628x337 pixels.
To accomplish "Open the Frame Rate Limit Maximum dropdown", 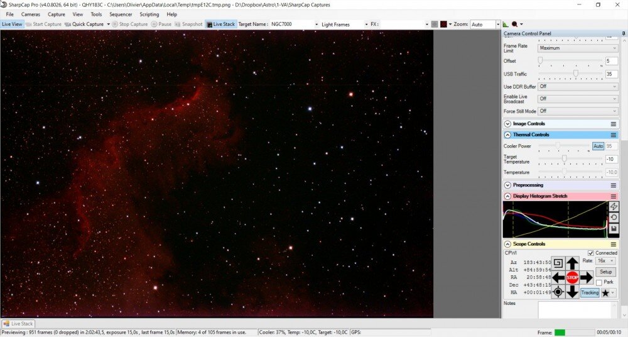I will pos(578,48).
